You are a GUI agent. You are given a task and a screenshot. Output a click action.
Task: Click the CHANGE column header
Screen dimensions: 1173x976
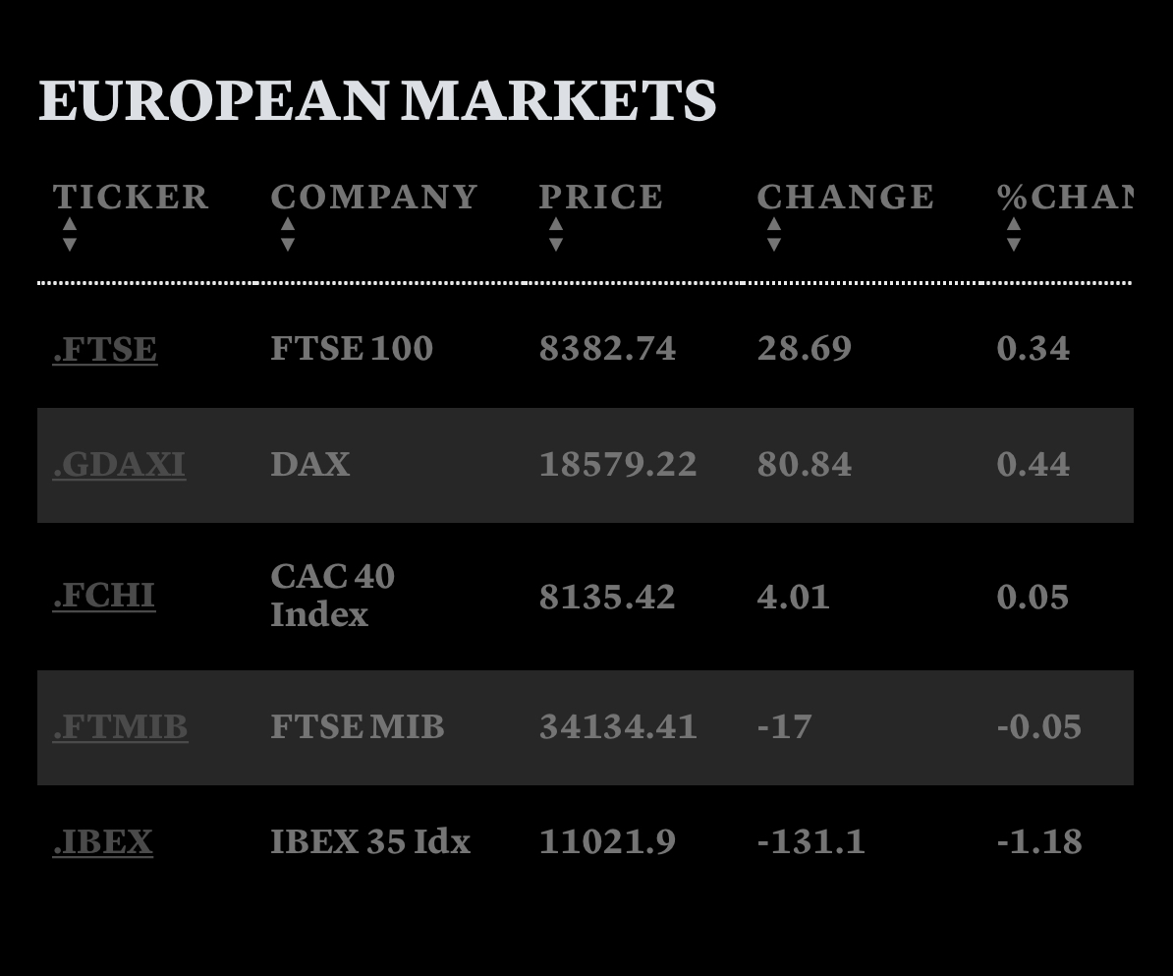[845, 197]
